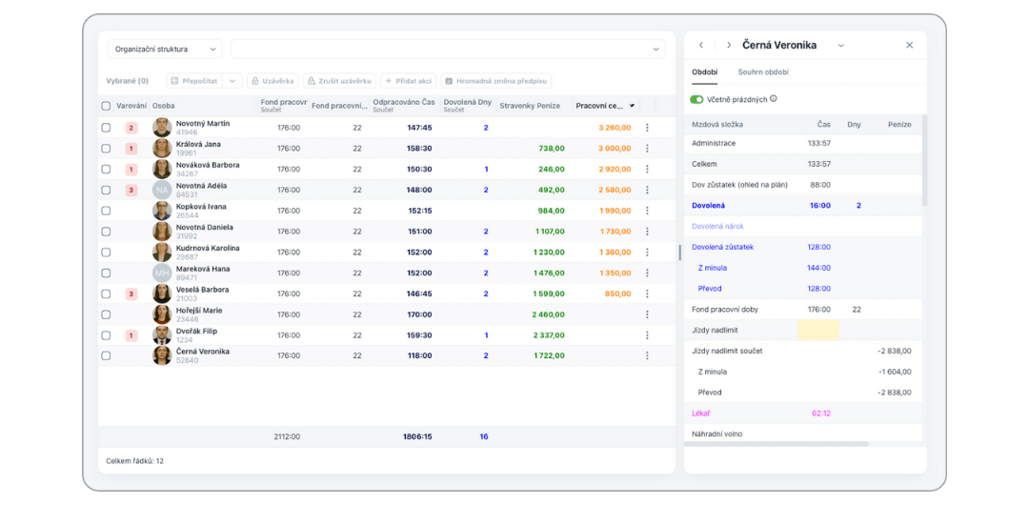Screen dimensions: 1029x505
Task: Select the Období tab
Action: pyautogui.click(x=704, y=72)
